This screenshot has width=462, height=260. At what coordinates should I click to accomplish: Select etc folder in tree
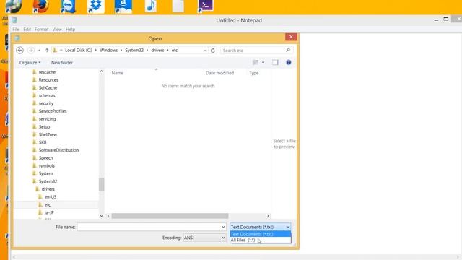(48, 204)
